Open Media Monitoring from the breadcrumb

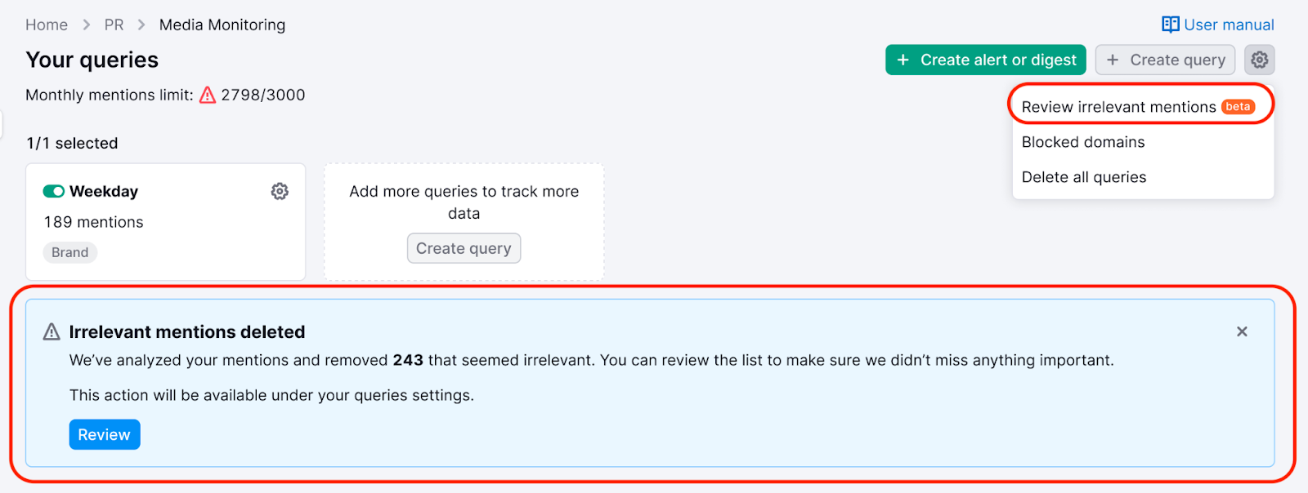coord(222,24)
